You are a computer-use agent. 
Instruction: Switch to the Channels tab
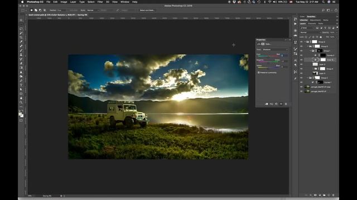point(312,23)
